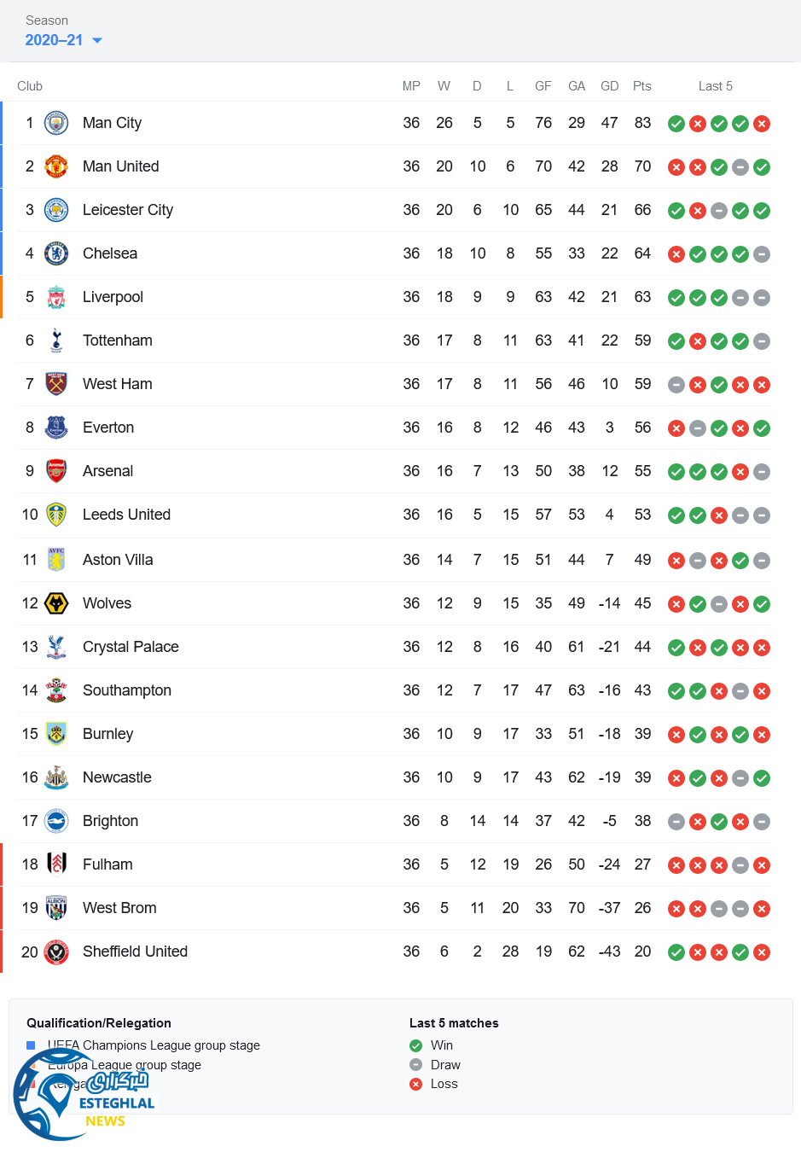Click Man City's most recent loss icon
This screenshot has height=1164, width=801.
pyautogui.click(x=762, y=124)
